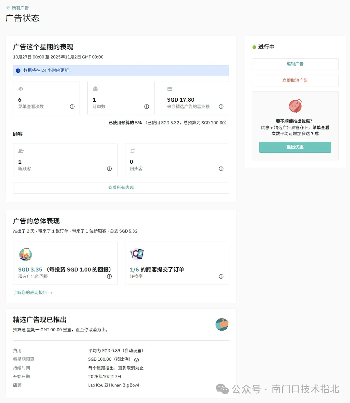
Task: Click info icon for 回头客
Action: point(221,169)
